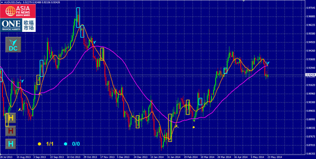
Task: Open the ONE Financial Markets logo
Action: 18,25
